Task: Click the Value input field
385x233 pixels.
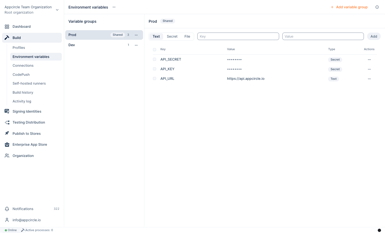Action: click(x=323, y=36)
